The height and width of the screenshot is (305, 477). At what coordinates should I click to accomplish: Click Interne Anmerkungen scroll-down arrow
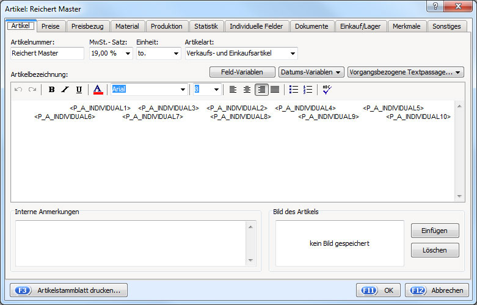(x=250, y=260)
